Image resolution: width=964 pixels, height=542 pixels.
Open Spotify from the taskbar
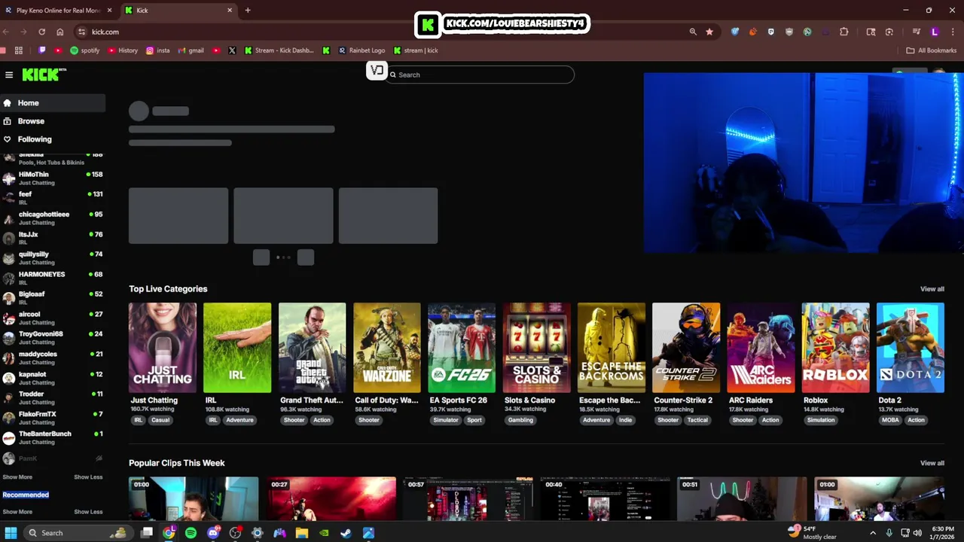click(191, 533)
